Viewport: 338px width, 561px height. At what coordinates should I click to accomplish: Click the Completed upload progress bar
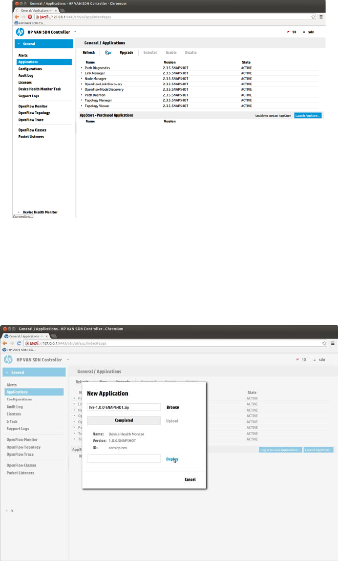[x=124, y=420]
